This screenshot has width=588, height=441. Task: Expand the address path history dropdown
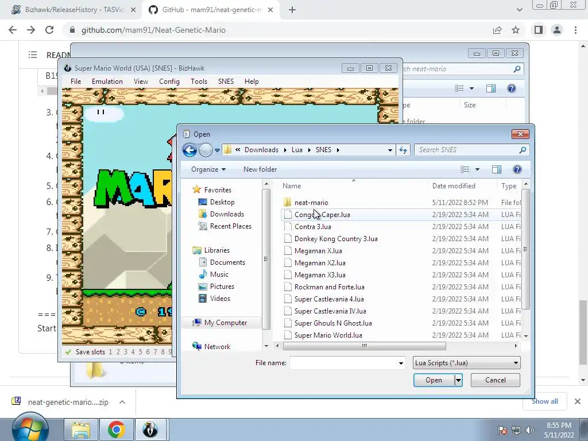(390, 150)
